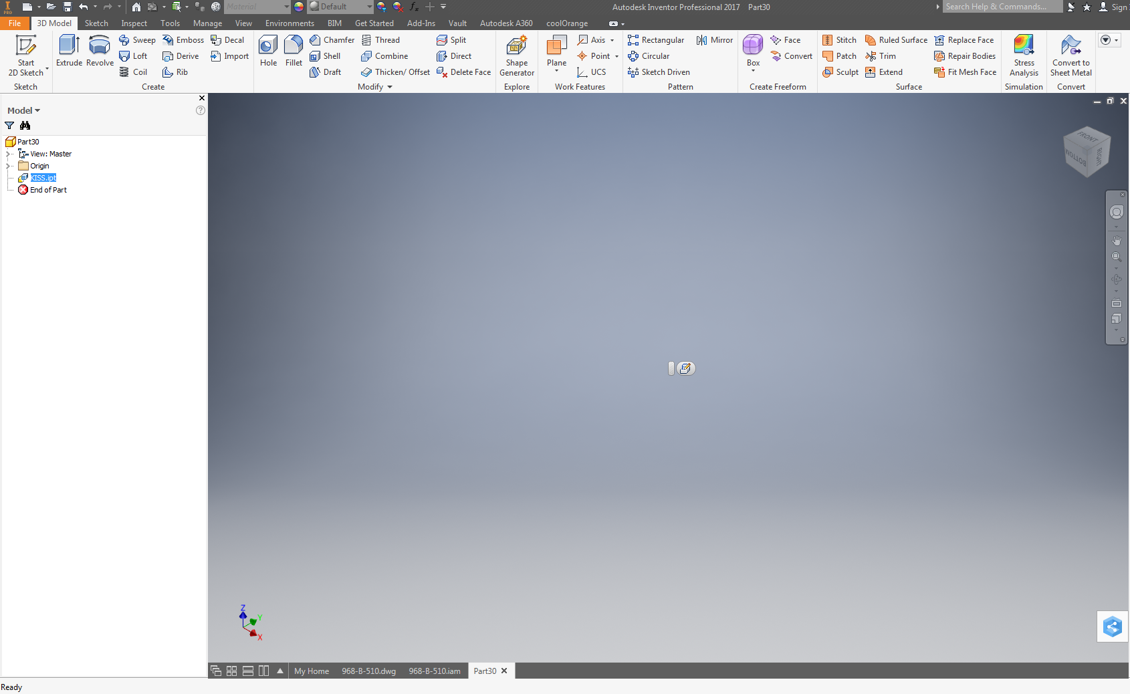Open the Model browser dropdown

click(x=23, y=110)
